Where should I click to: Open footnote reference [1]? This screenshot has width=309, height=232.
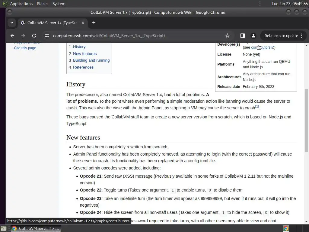click(x=257, y=107)
